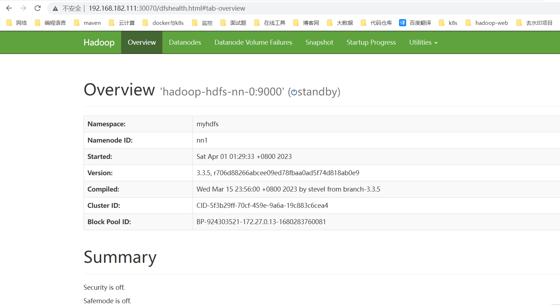Image resolution: width=560 pixels, height=305 pixels.
Task: Open the 云计算 bookmark folder
Action: (122, 23)
